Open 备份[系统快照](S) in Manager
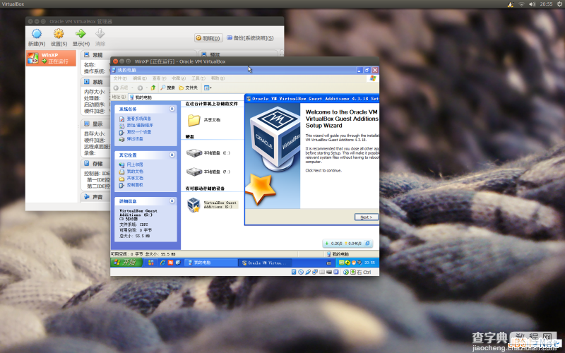The image size is (565, 353). point(250,38)
